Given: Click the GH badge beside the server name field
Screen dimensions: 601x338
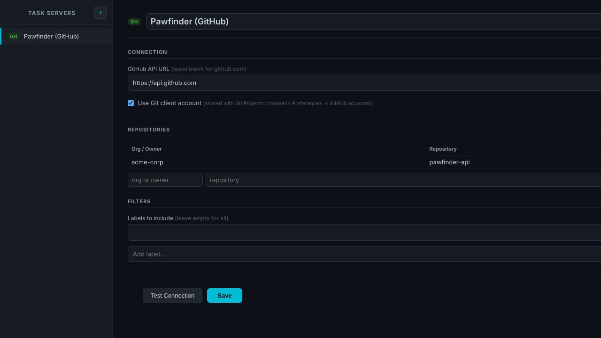Looking at the screenshot, I should [x=134, y=22].
